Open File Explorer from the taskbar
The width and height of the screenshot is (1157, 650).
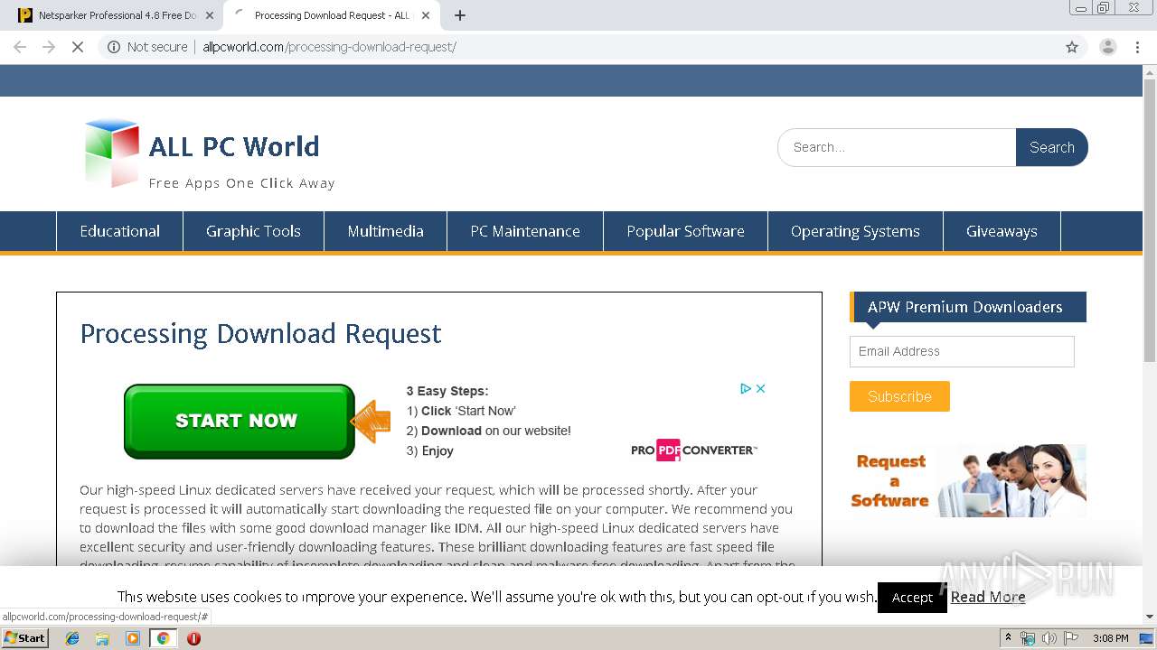(102, 638)
